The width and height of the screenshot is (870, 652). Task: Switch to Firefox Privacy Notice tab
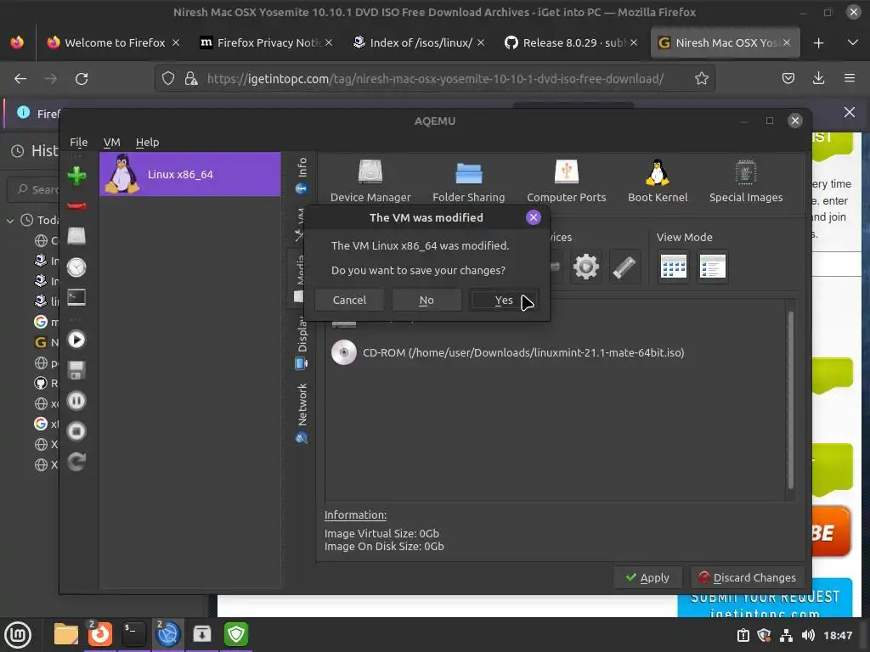coord(266,42)
